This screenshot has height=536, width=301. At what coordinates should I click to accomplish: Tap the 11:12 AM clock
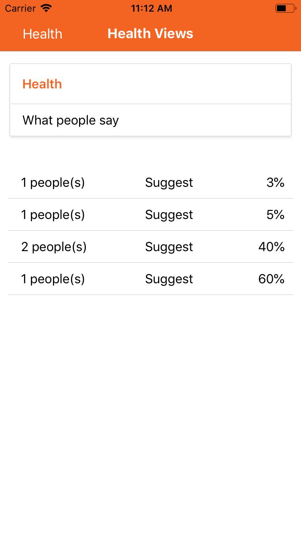tap(151, 8)
